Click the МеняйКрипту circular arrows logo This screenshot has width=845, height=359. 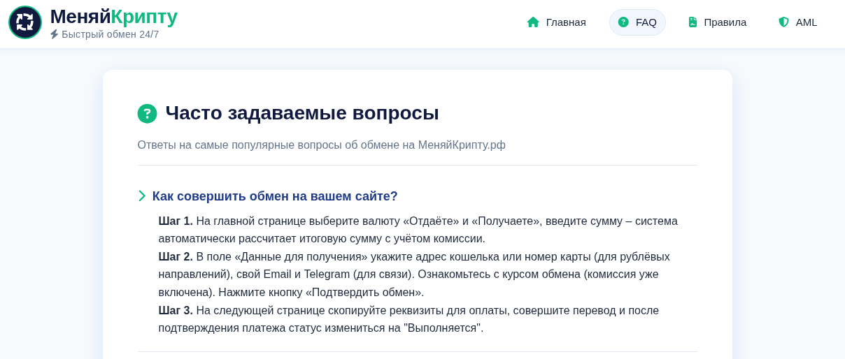point(25,22)
